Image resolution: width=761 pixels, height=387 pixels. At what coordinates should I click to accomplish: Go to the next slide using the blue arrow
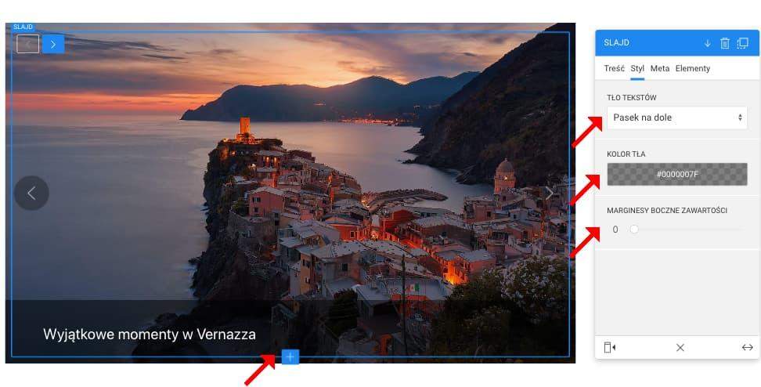click(x=53, y=44)
